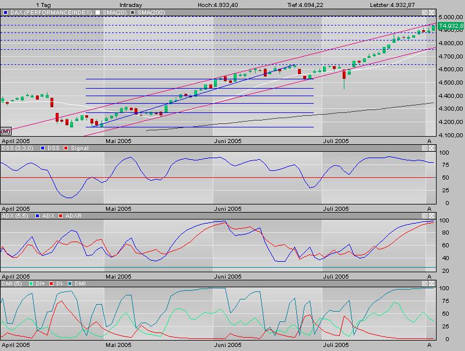Click the white SMA(20) legend swatch
This screenshot has height=351, width=465.
point(98,13)
